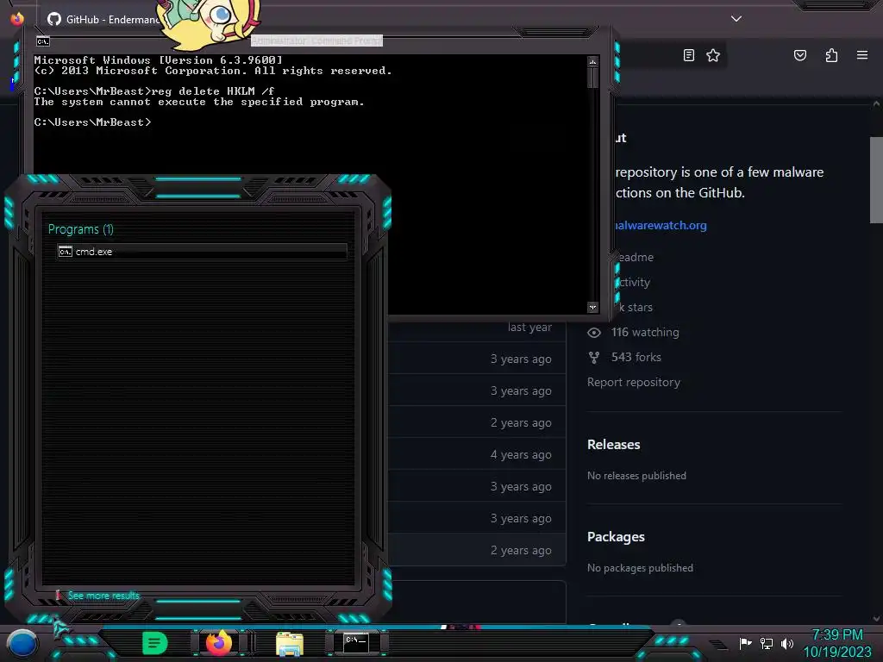Select cmd.exe in Programs results
Image resolution: width=883 pixels, height=662 pixels.
[202, 252]
